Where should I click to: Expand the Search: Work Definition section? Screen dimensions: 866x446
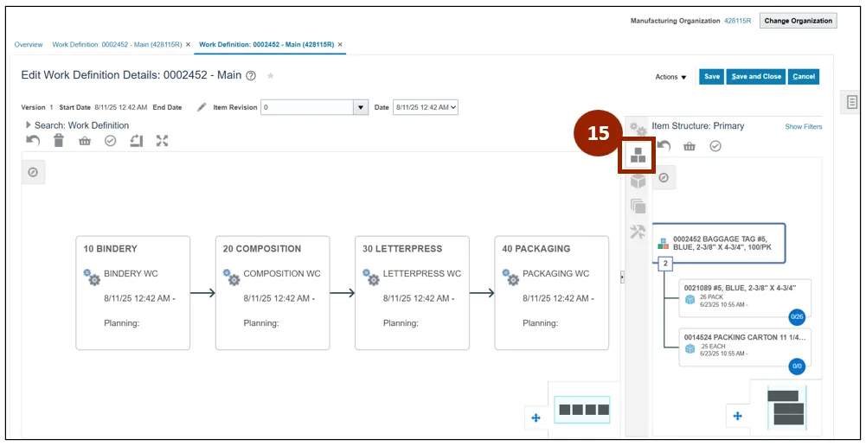29,125
